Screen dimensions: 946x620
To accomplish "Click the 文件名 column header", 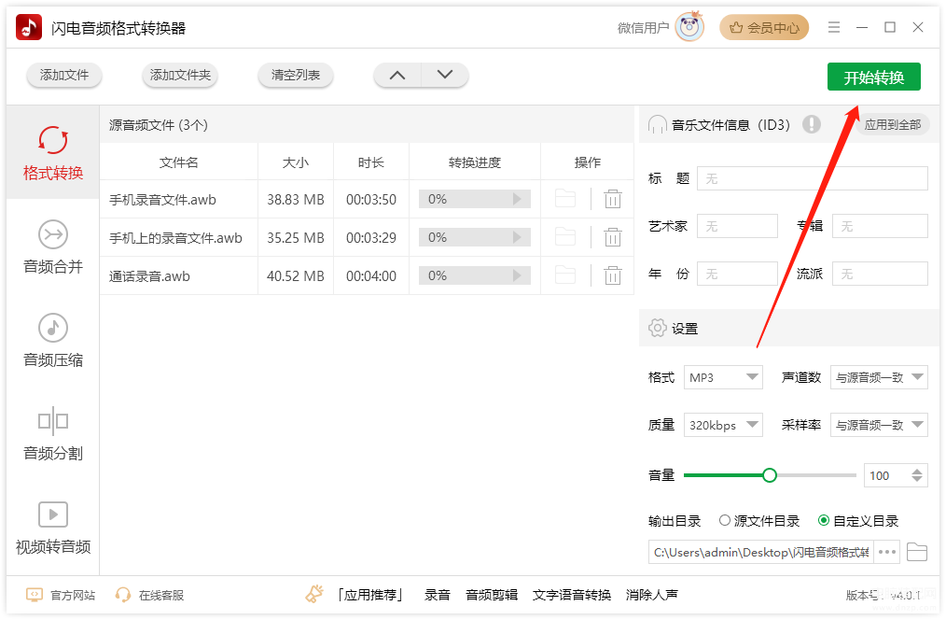I will click(x=178, y=162).
